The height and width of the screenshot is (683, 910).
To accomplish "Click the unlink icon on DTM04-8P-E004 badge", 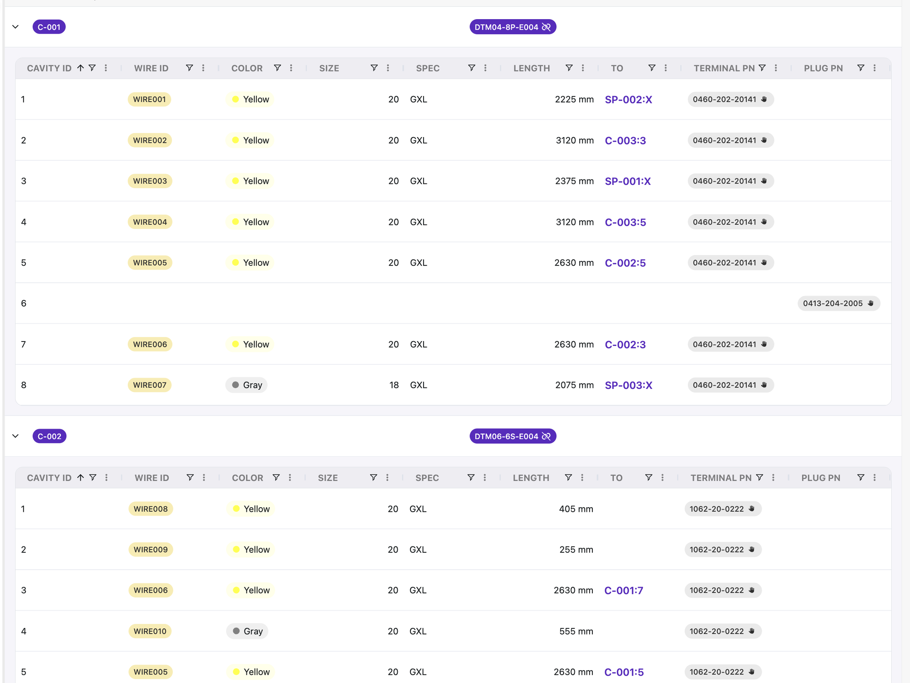I will pyautogui.click(x=546, y=27).
